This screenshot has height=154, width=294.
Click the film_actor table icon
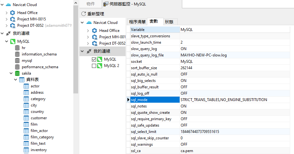click(26, 131)
